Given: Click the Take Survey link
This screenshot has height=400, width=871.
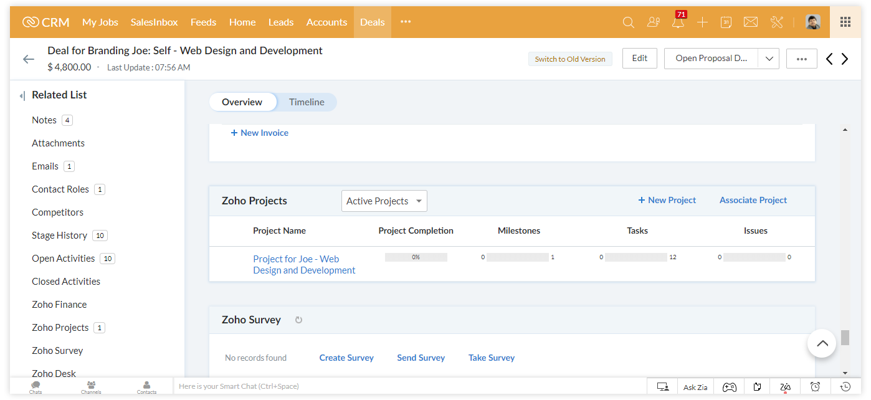Looking at the screenshot, I should pos(492,358).
